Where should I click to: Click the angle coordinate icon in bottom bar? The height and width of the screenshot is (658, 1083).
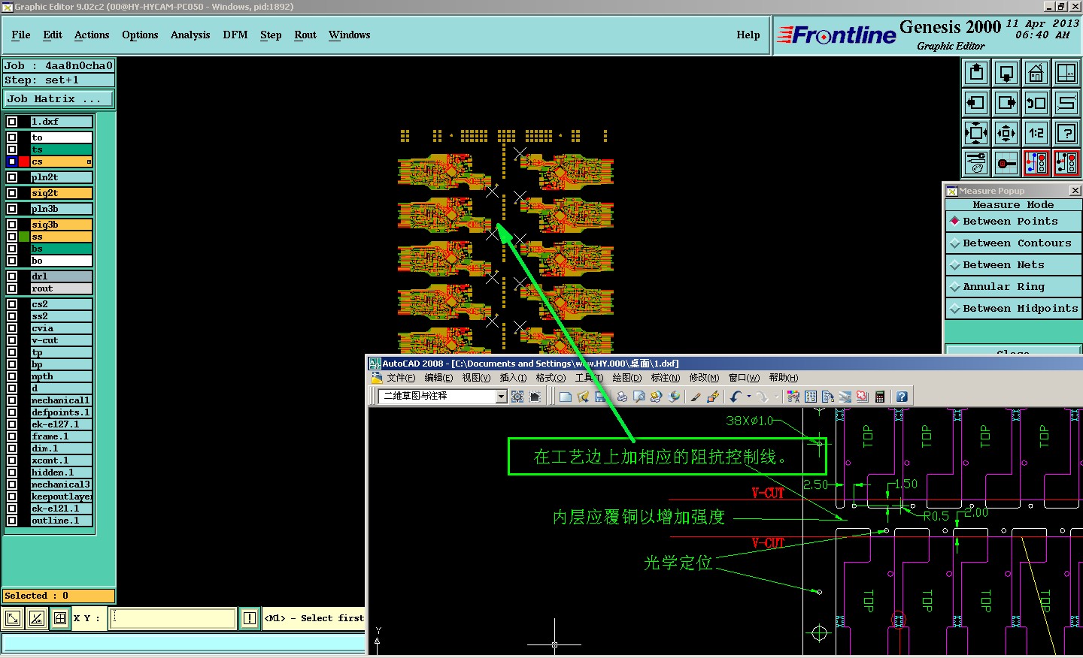36,618
